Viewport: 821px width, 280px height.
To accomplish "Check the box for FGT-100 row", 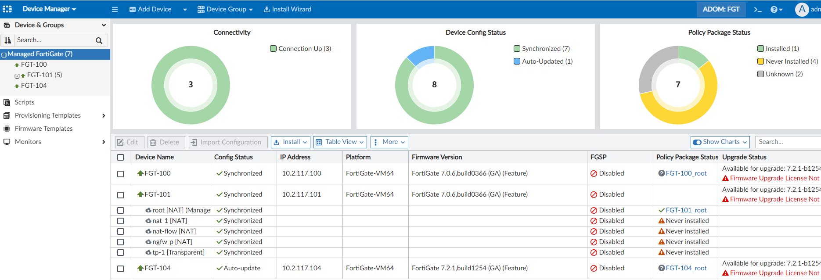I will [x=121, y=174].
